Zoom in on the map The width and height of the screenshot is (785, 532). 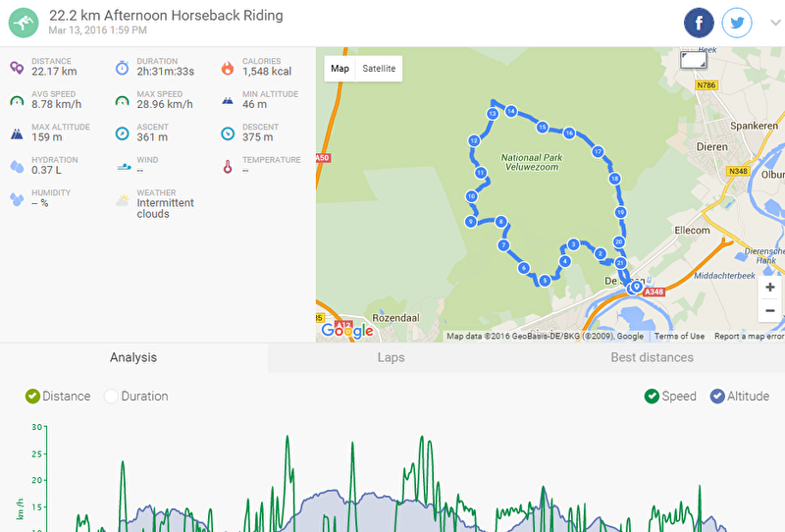[x=770, y=288]
